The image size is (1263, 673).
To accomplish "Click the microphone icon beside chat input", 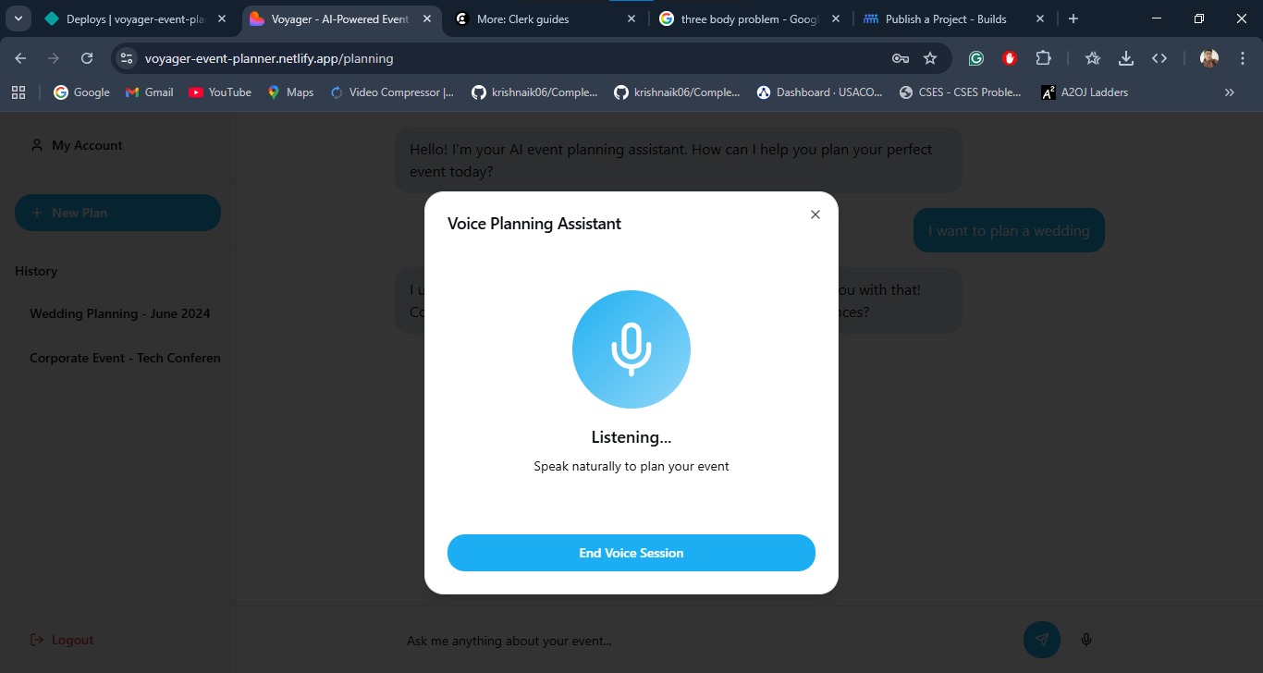I will [x=1086, y=640].
